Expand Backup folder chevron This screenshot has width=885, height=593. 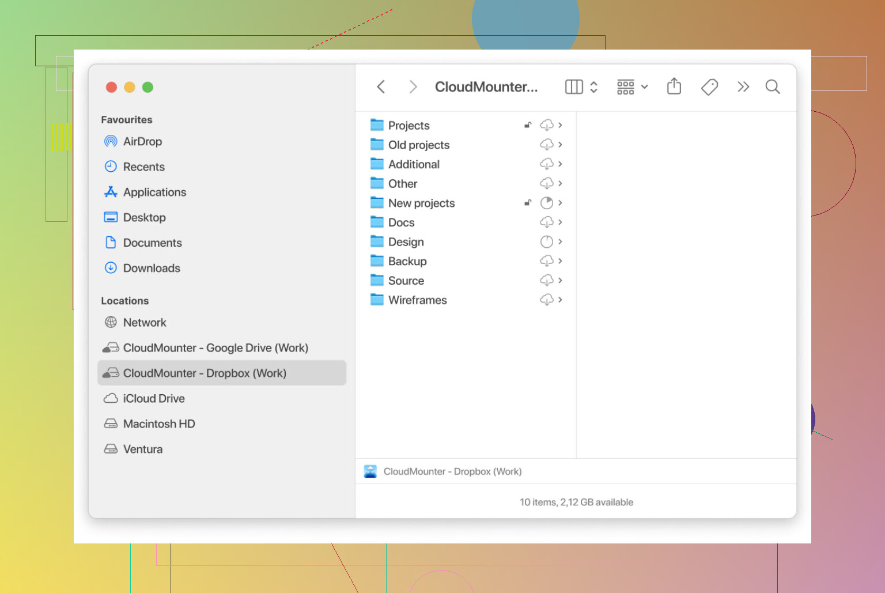click(560, 261)
